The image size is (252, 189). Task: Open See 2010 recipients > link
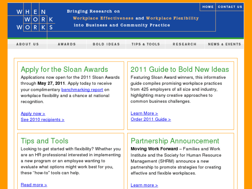tap(43, 120)
